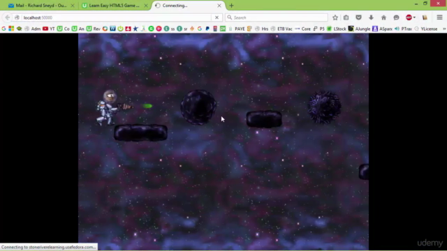The image size is (447, 251).
Task: Open the YLicense bookmark
Action: [x=426, y=29]
